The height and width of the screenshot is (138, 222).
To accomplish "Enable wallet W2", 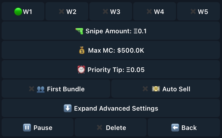I will click(x=67, y=11).
